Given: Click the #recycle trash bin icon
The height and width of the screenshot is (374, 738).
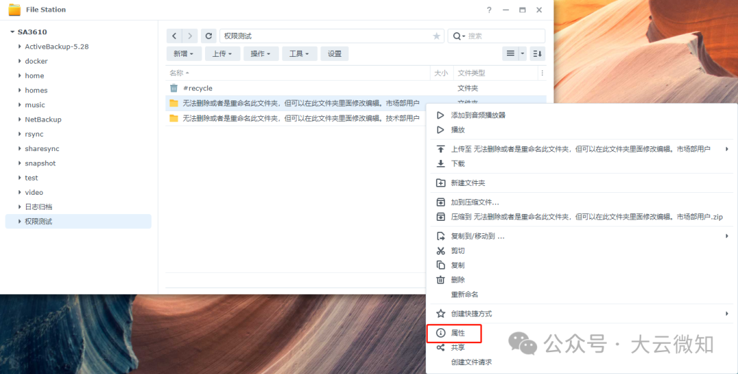Looking at the screenshot, I should pos(174,88).
